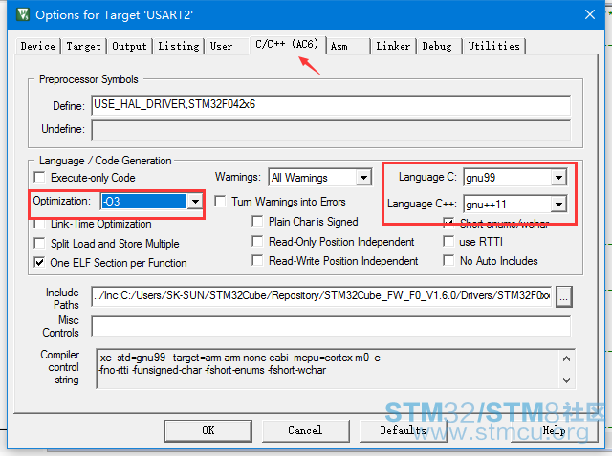This screenshot has width=612, height=456.
Task: Confirm settings with OK button
Action: coord(208,430)
